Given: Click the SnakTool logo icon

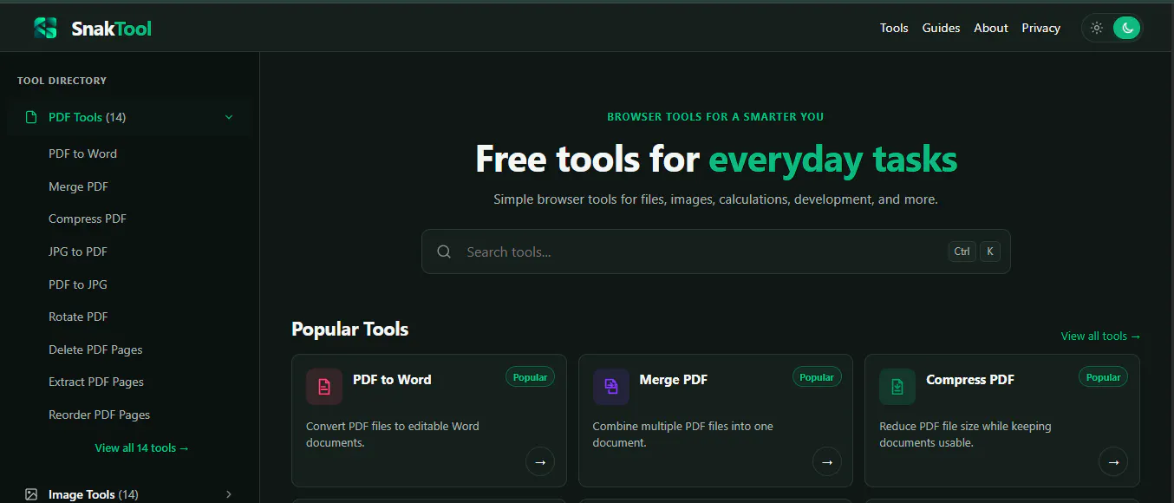Looking at the screenshot, I should [x=45, y=29].
